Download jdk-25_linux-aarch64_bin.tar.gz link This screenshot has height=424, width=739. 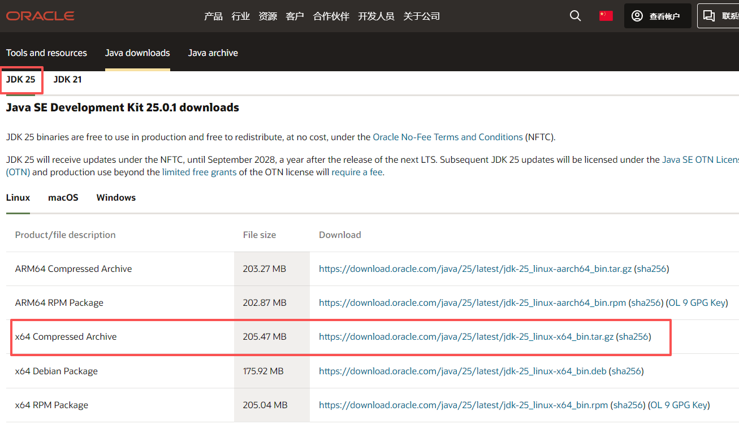475,269
